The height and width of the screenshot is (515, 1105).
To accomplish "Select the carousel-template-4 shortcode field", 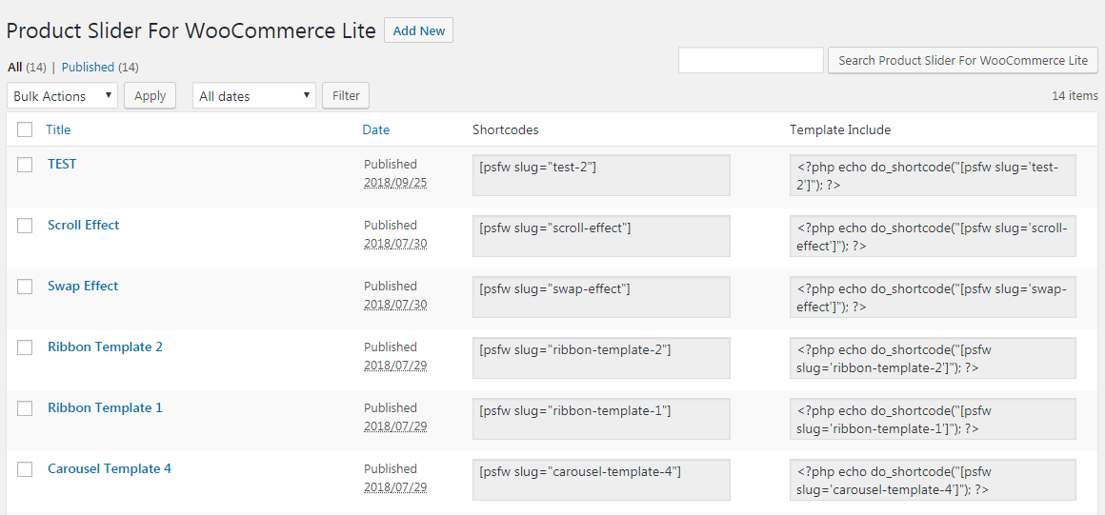I will (x=601, y=480).
